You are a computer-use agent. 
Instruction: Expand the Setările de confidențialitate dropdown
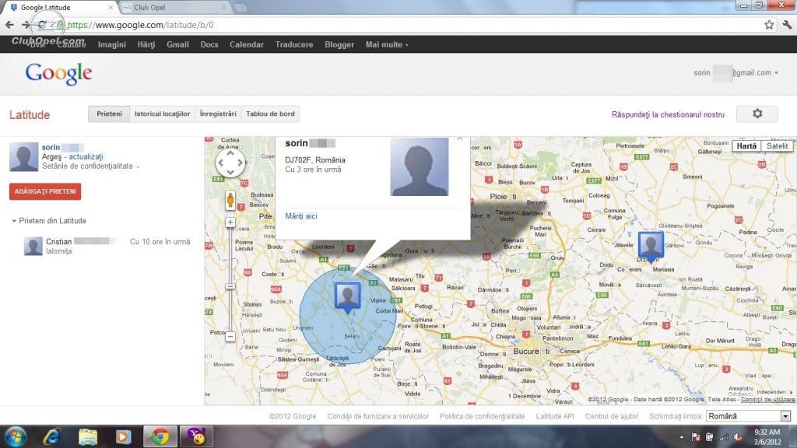(90, 166)
